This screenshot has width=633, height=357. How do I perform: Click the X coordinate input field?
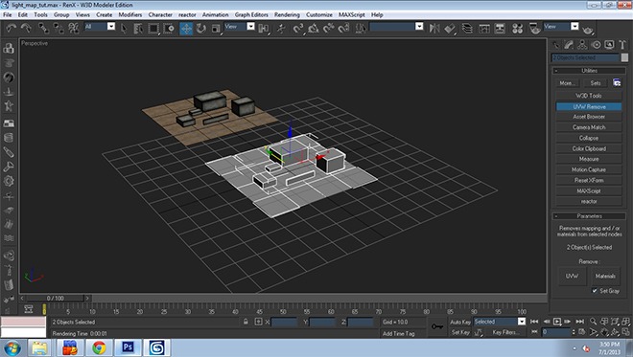[284, 322]
